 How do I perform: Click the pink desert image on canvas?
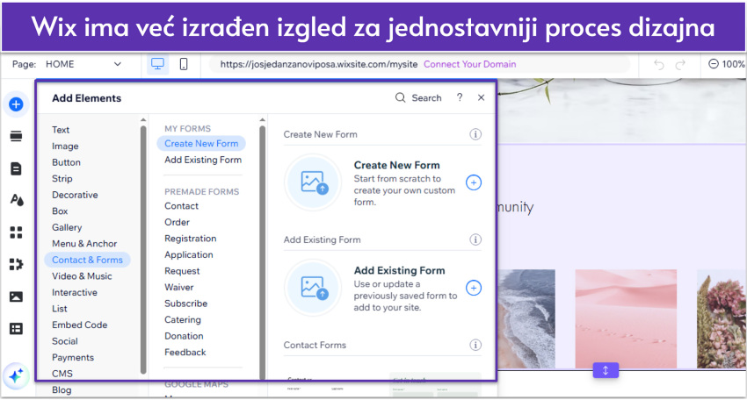(x=626, y=318)
